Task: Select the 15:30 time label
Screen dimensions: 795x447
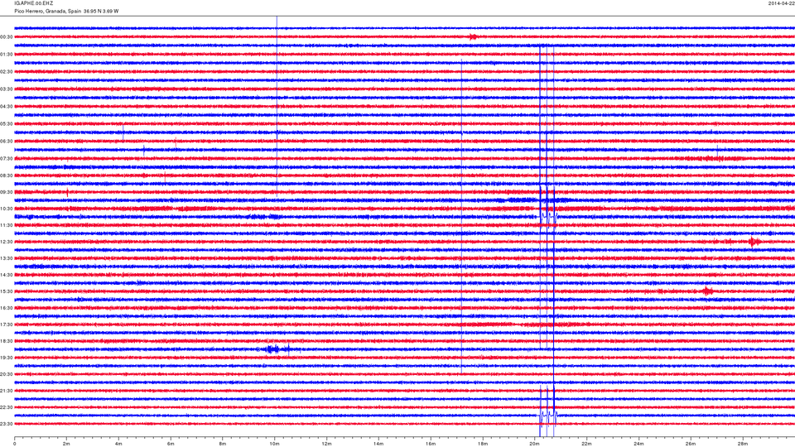Action: pos(7,291)
